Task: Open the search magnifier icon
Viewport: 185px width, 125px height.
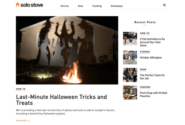Action: click(x=165, y=5)
